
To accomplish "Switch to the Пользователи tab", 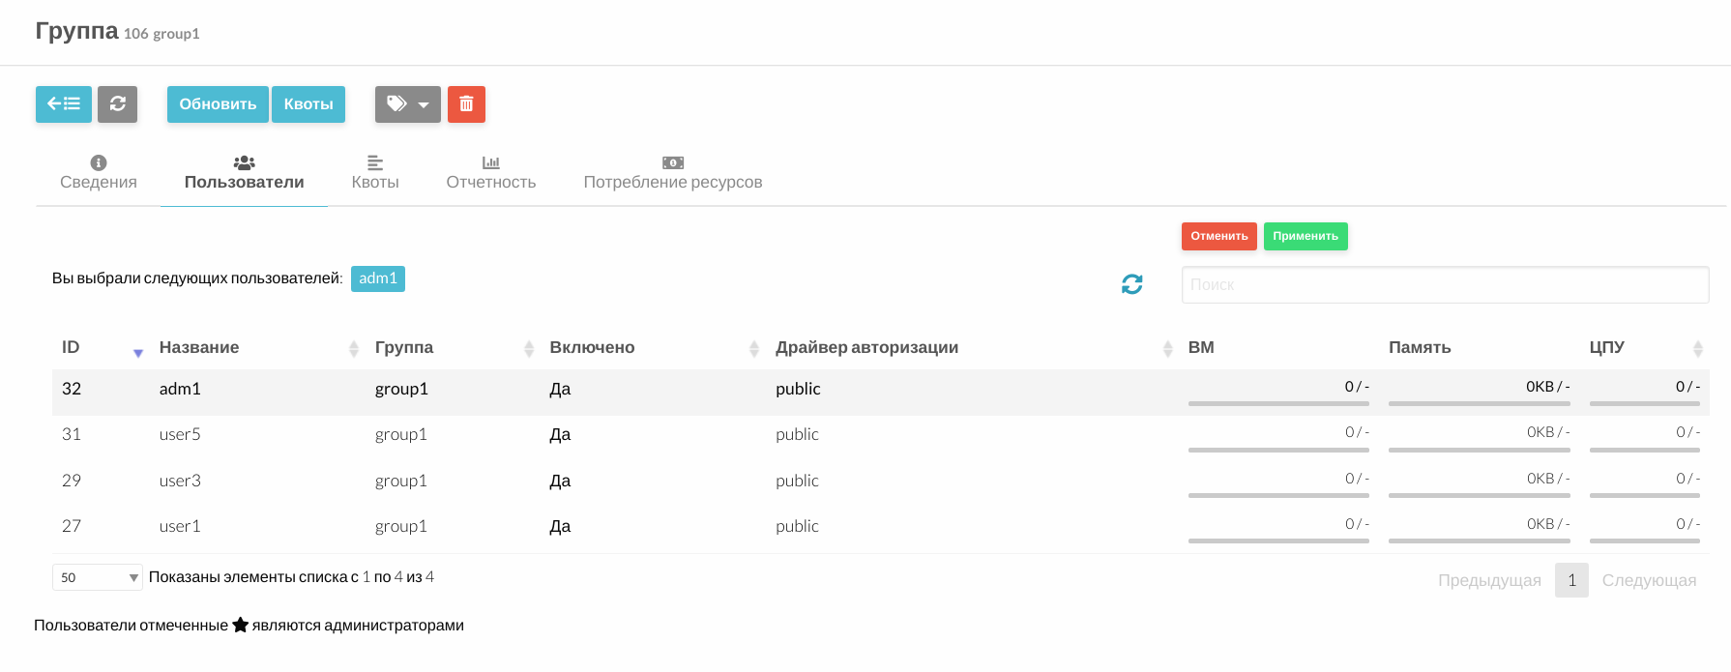I will [x=244, y=174].
